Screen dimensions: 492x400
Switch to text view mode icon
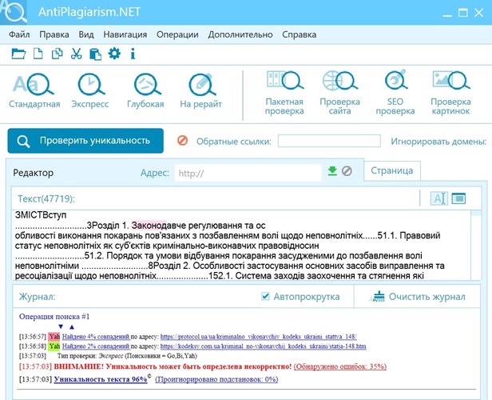click(438, 198)
